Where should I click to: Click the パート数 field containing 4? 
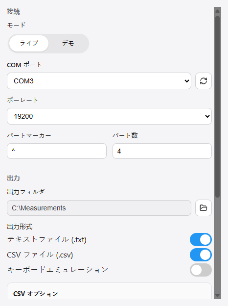(162, 151)
